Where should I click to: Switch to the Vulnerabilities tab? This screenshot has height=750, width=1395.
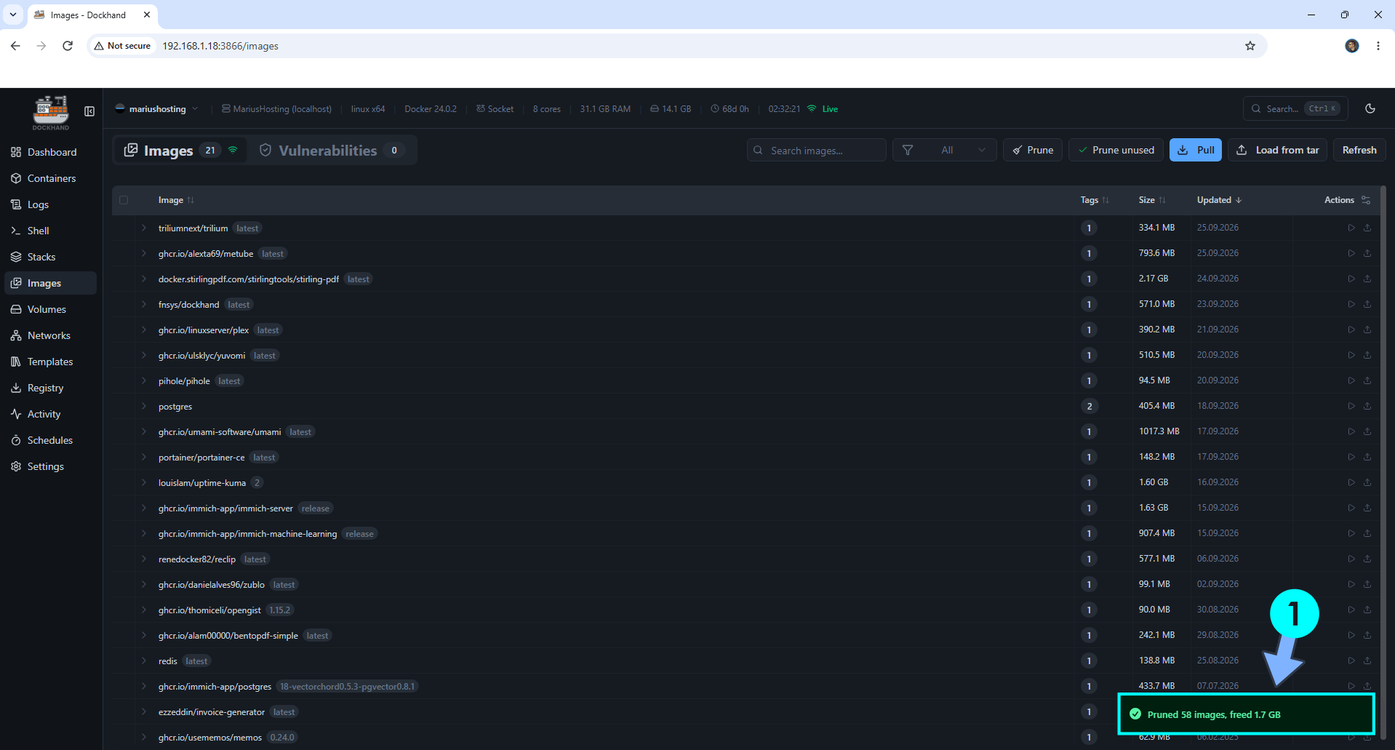click(332, 150)
